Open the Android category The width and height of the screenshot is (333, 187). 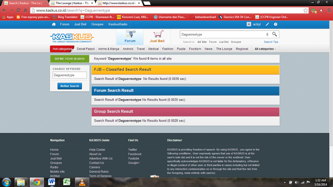128,49
